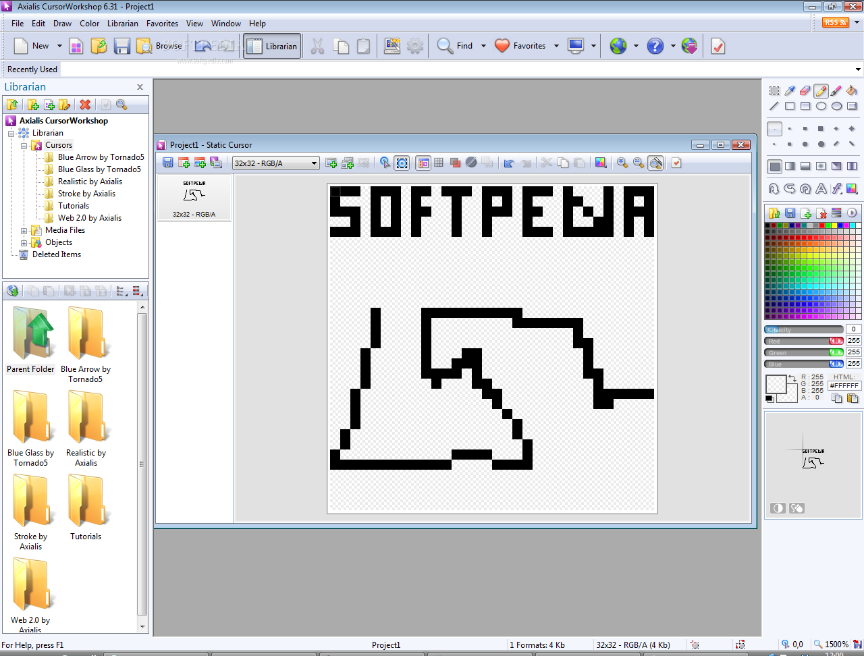The width and height of the screenshot is (864, 656).
Task: Save the color palette with floppy icon
Action: (x=790, y=213)
